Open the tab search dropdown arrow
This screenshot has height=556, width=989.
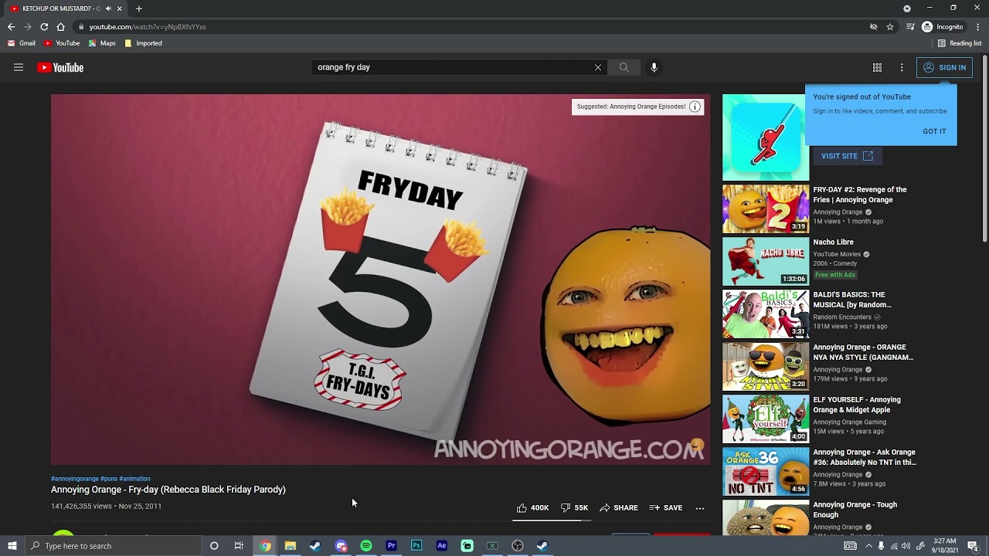(x=907, y=8)
